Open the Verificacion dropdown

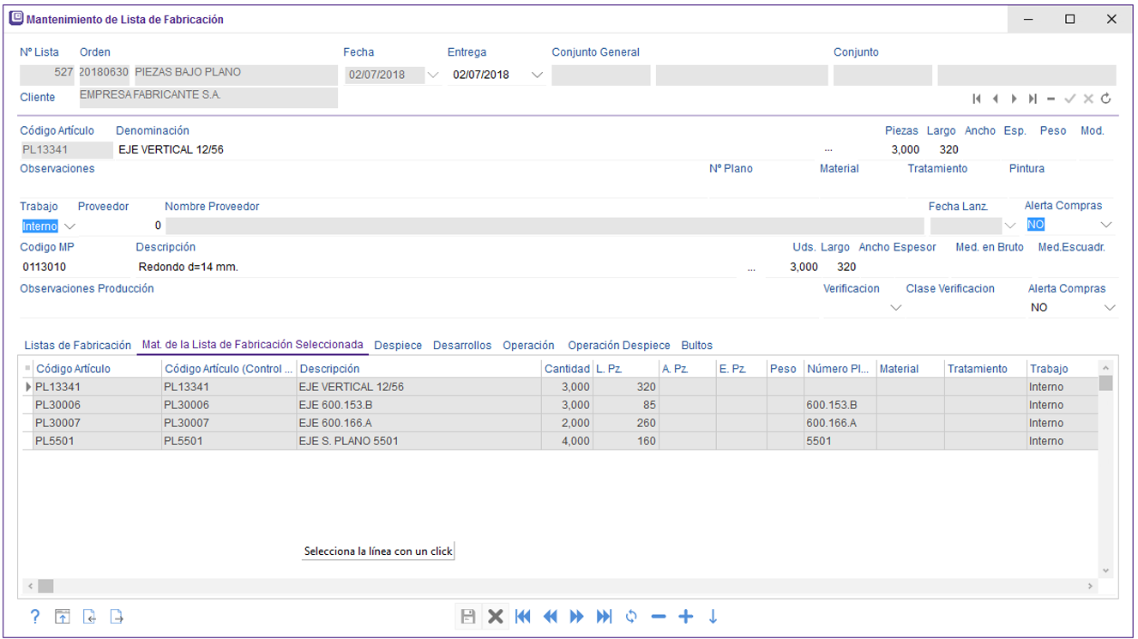point(896,307)
